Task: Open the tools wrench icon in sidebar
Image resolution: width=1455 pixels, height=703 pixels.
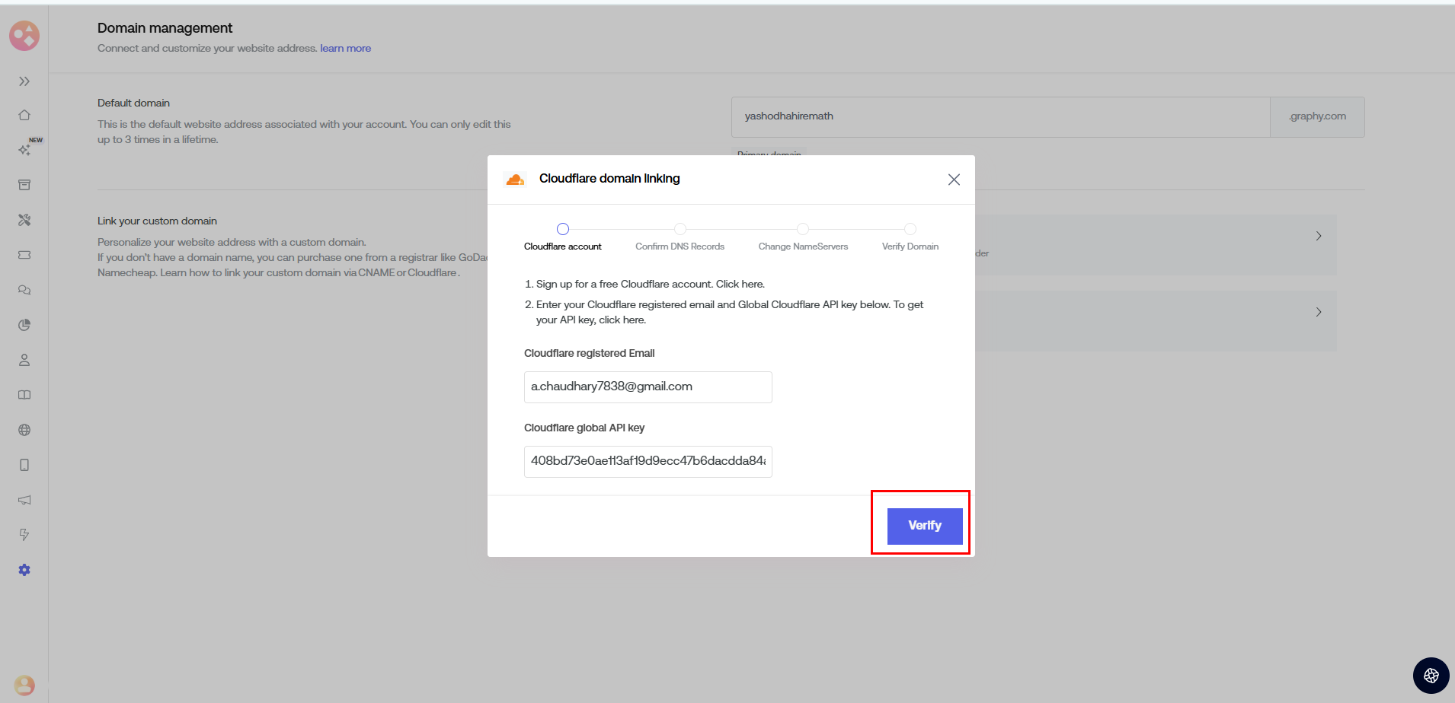Action: (x=24, y=220)
